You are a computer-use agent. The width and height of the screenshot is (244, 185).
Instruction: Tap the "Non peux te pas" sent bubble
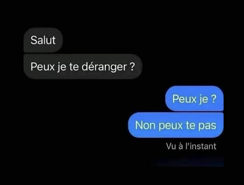176,125
